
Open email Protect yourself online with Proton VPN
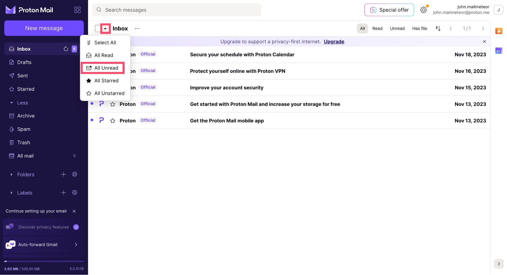click(x=289, y=71)
